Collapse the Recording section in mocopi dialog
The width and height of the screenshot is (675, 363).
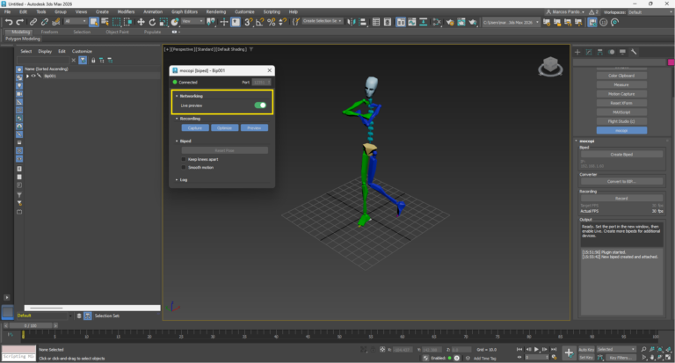tap(177, 119)
